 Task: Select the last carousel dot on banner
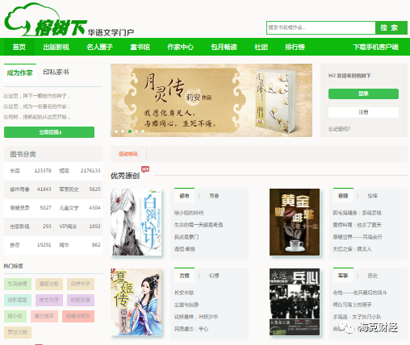click(143, 131)
